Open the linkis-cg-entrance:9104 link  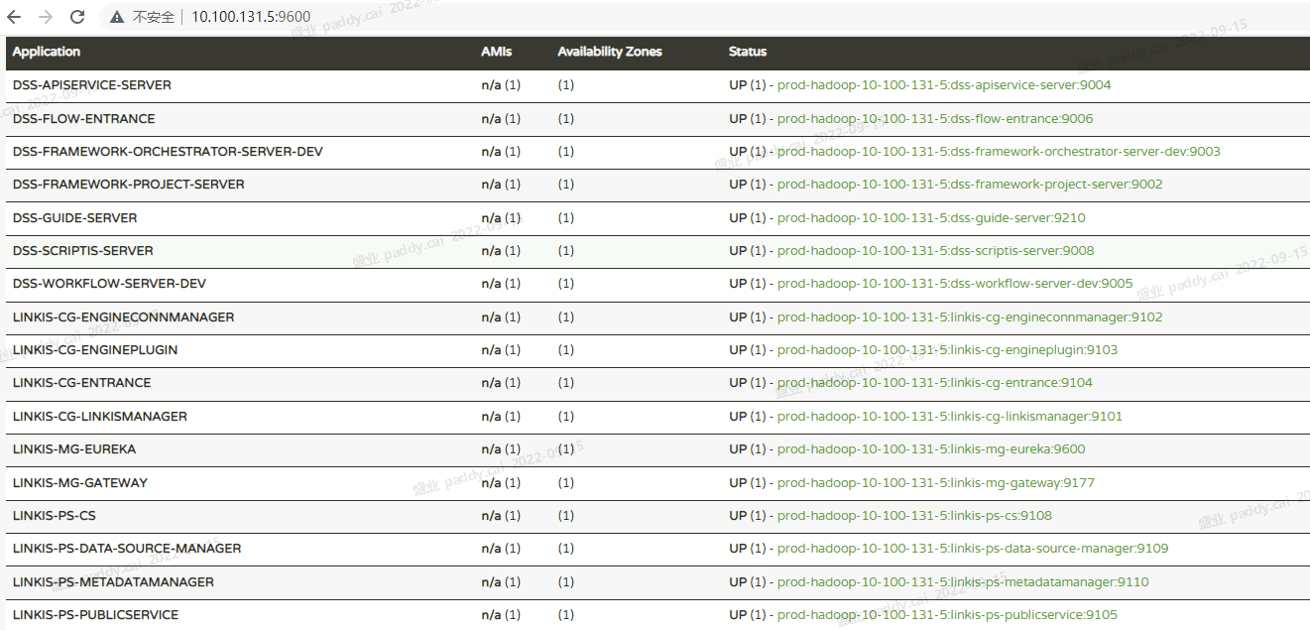point(935,383)
